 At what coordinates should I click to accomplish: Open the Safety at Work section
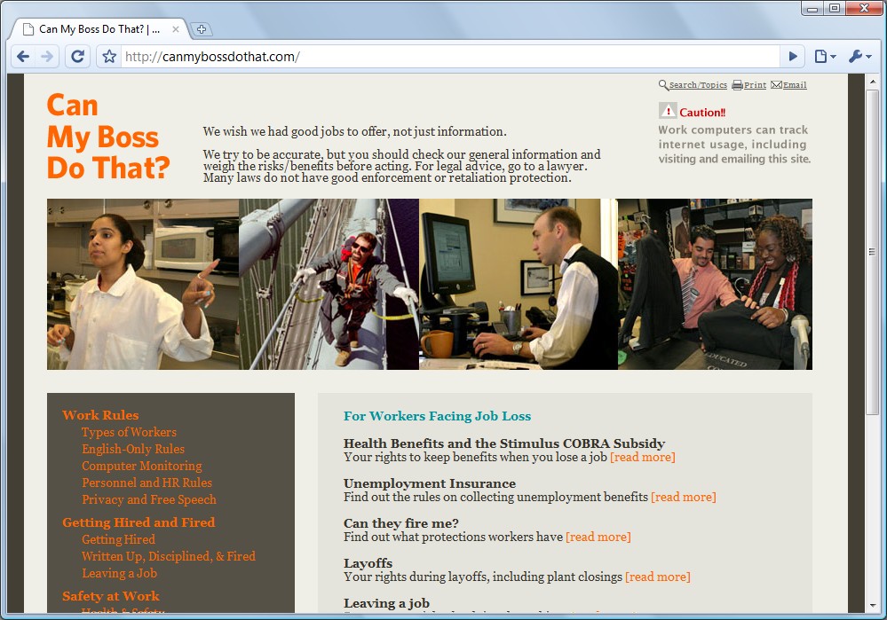point(111,596)
